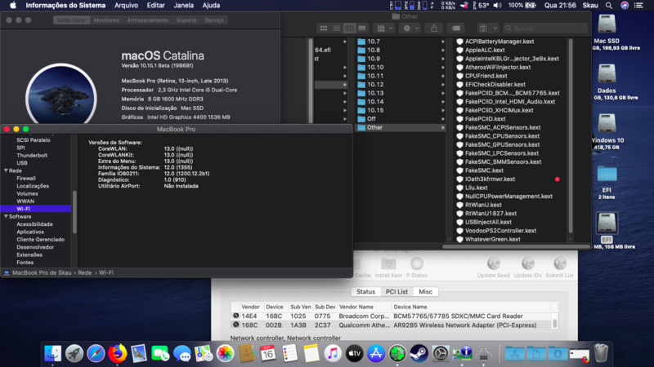Switch to the Armazenamento tab

(x=148, y=20)
